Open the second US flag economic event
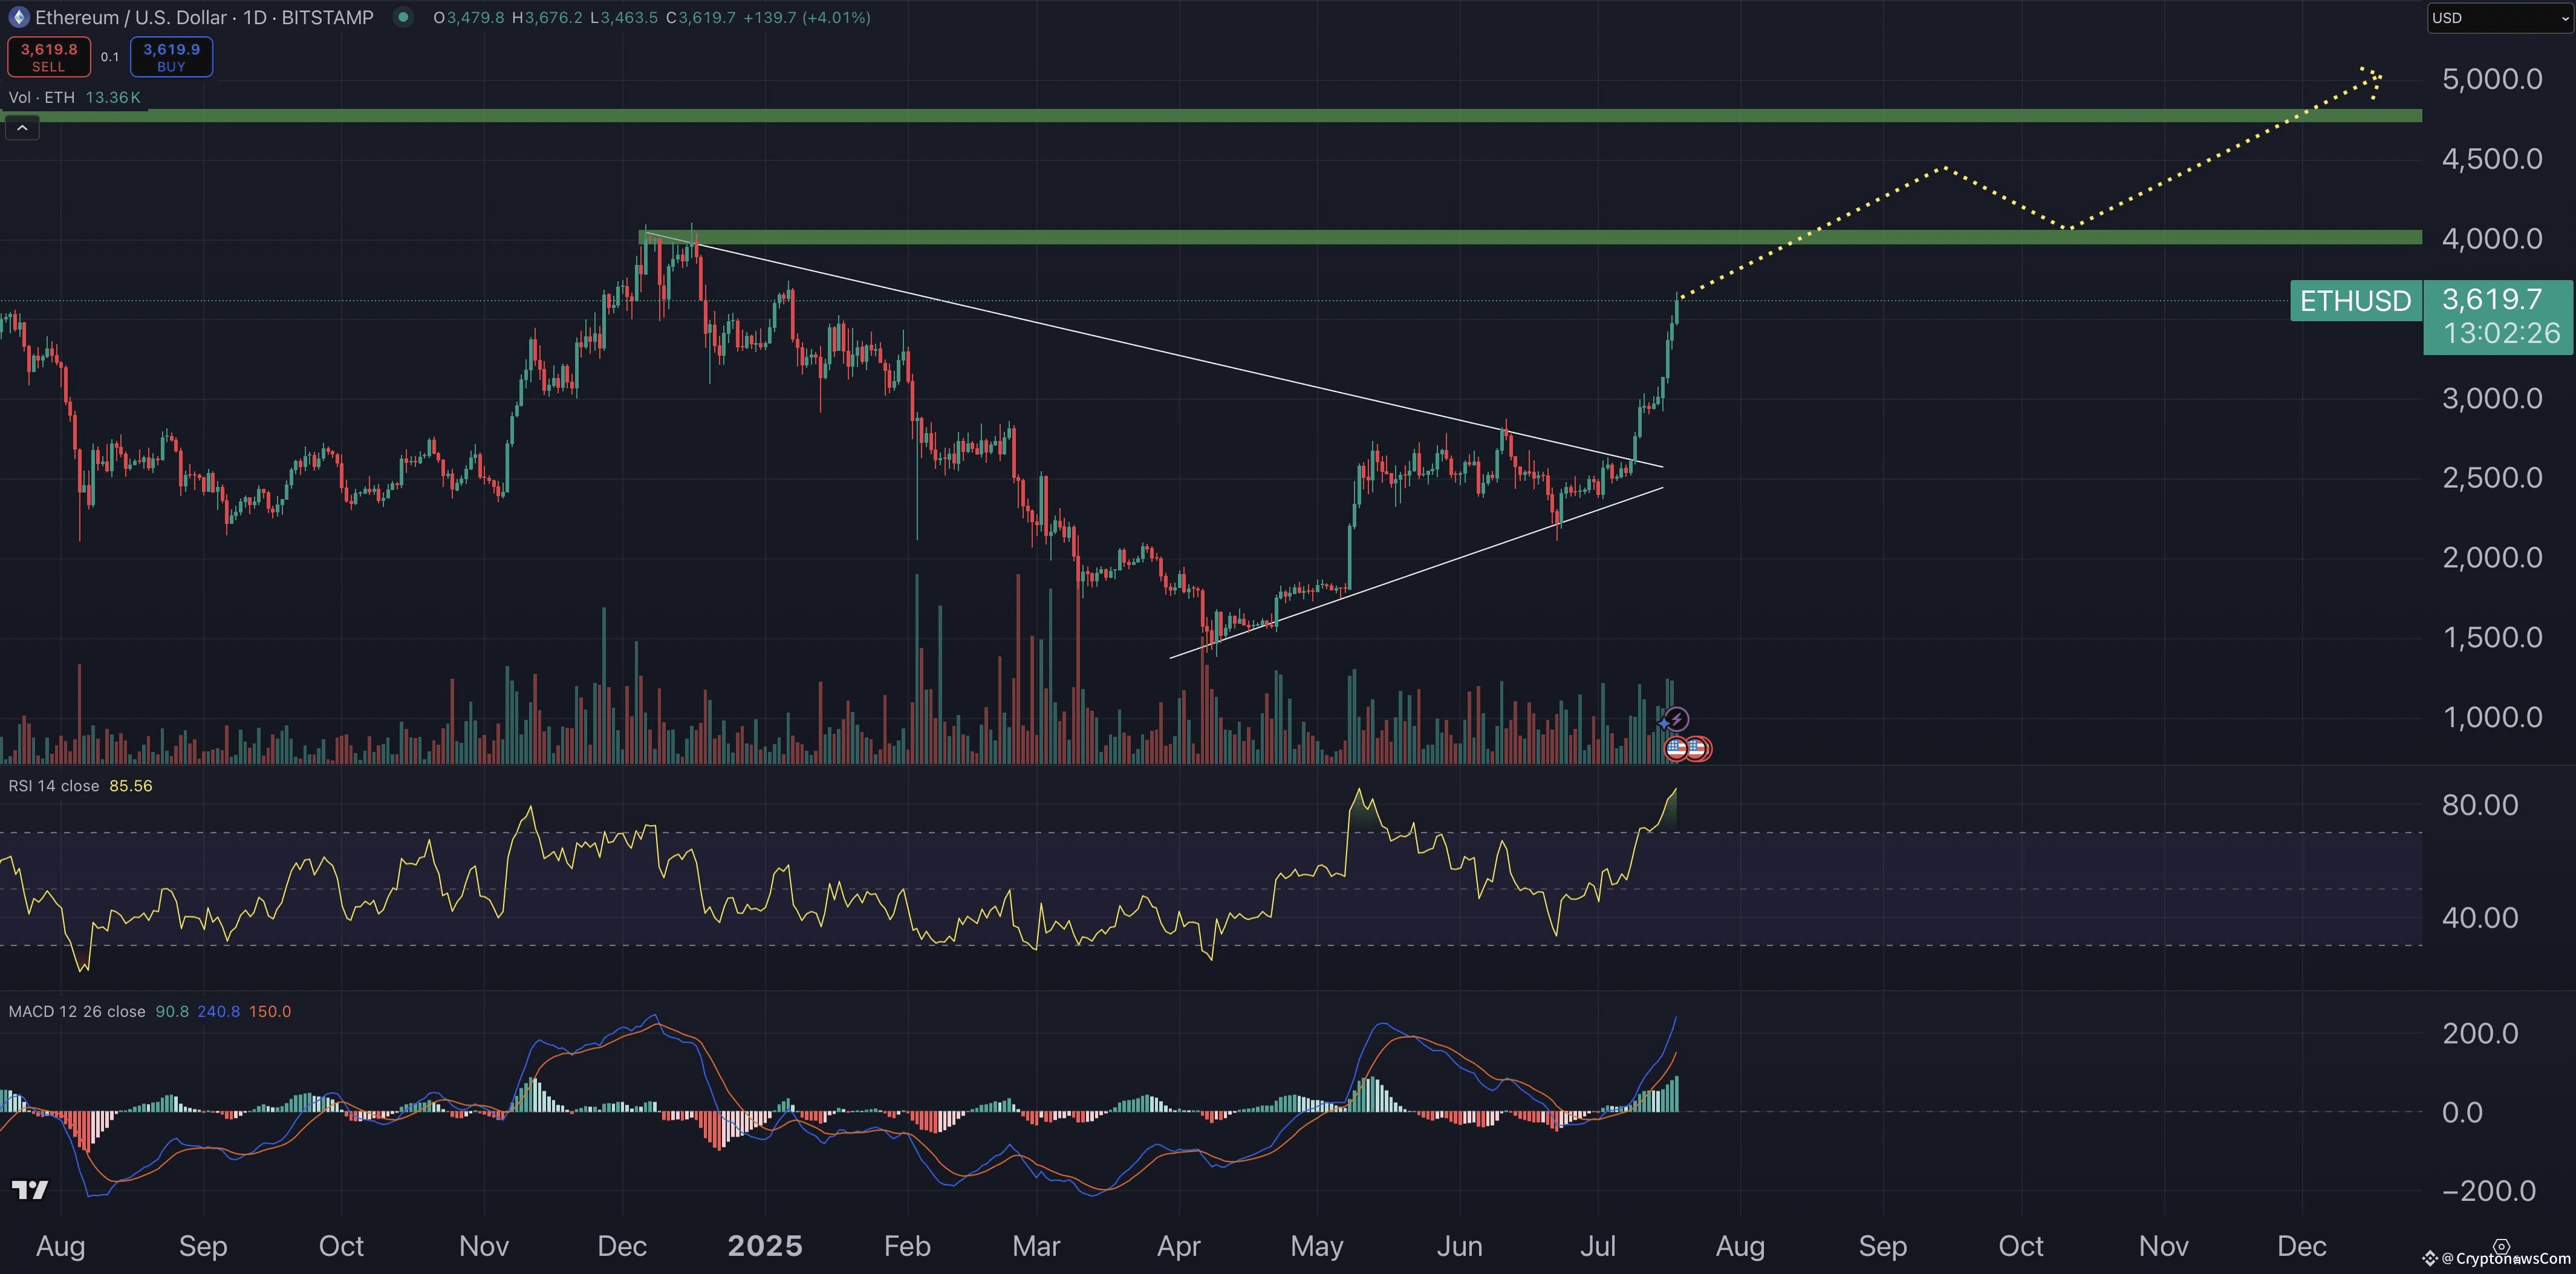The image size is (2576, 1274). coord(1697,748)
